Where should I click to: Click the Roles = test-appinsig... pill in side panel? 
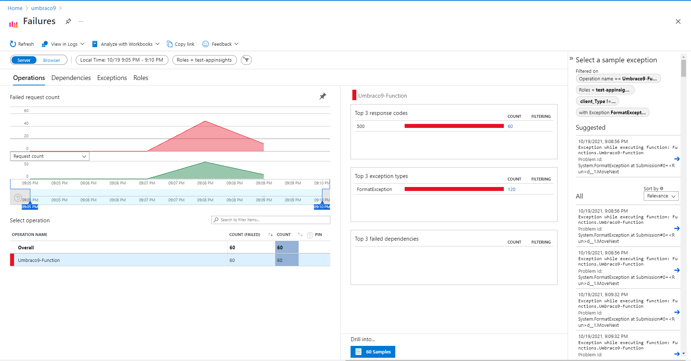coord(605,90)
